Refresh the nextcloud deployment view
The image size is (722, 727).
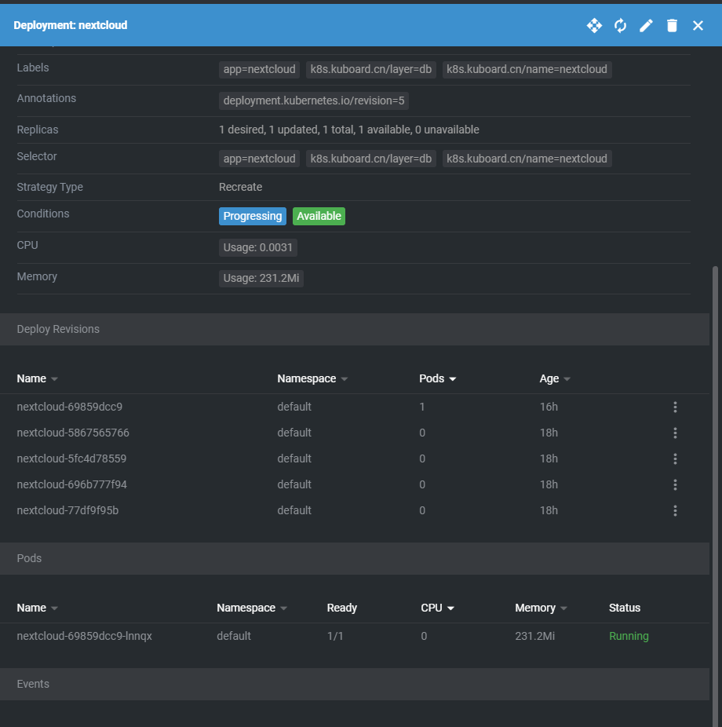point(620,25)
